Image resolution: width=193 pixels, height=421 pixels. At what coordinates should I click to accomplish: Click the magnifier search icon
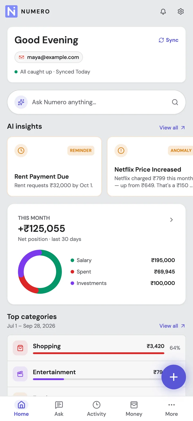(175, 102)
